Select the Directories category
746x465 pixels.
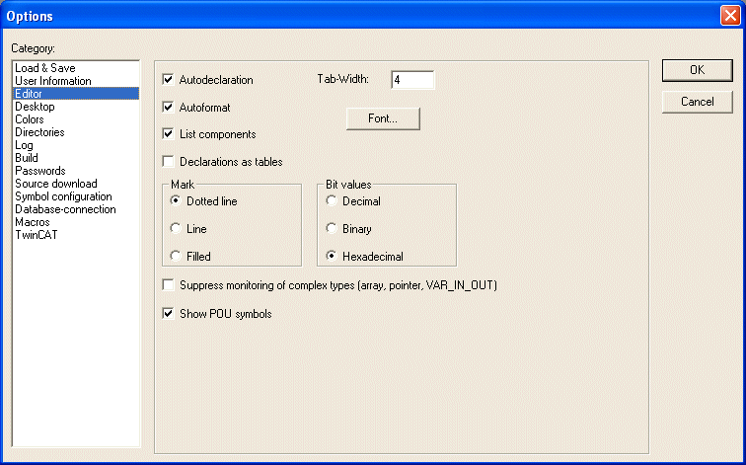(x=76, y=132)
